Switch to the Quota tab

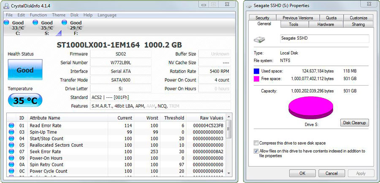point(331,18)
